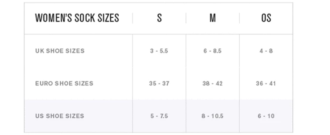The width and height of the screenshot is (330, 135).
Task: Click the US size 8 - 10.5 cell
Action: (212, 116)
